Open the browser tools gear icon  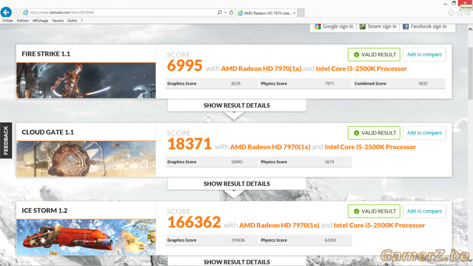click(468, 13)
